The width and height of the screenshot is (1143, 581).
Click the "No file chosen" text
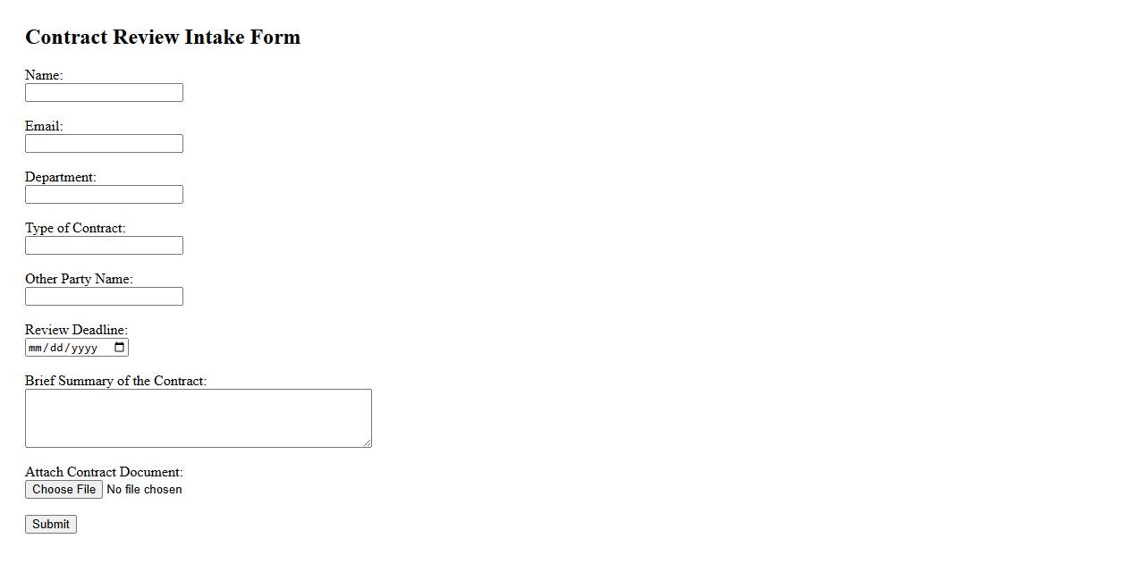[144, 490]
